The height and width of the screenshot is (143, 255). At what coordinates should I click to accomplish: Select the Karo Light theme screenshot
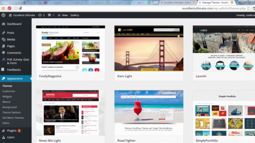click(x=149, y=48)
